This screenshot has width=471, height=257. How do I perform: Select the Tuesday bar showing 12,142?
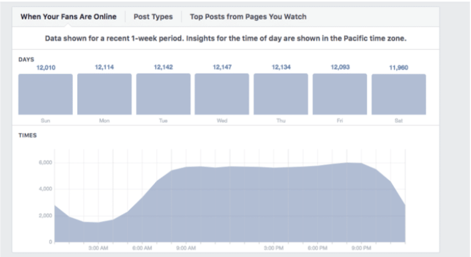[x=163, y=94]
